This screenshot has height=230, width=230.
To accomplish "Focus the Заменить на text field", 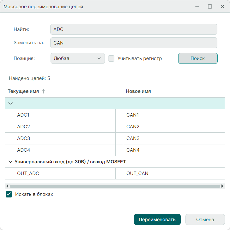I will pyautogui.click(x=134, y=43).
